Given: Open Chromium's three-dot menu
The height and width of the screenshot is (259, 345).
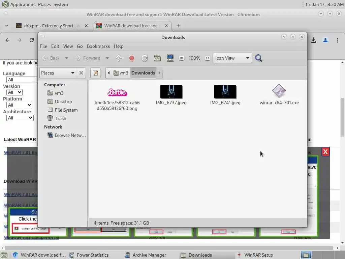Looking at the screenshot, I should click(x=338, y=40).
